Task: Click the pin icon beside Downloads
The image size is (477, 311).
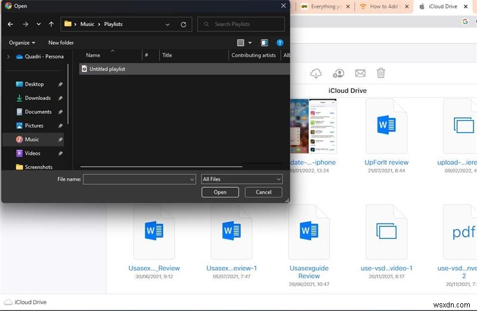Action: 61,98
